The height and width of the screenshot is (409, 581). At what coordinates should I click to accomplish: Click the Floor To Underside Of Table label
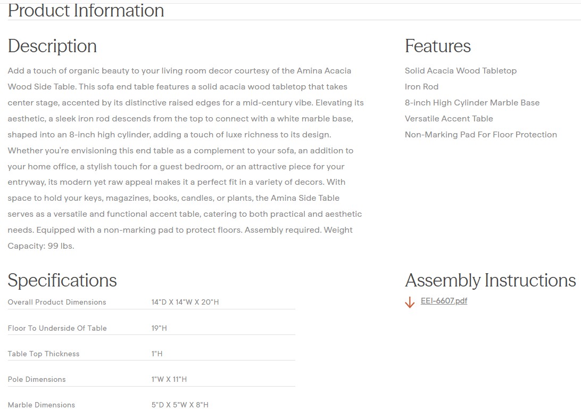pyautogui.click(x=57, y=328)
